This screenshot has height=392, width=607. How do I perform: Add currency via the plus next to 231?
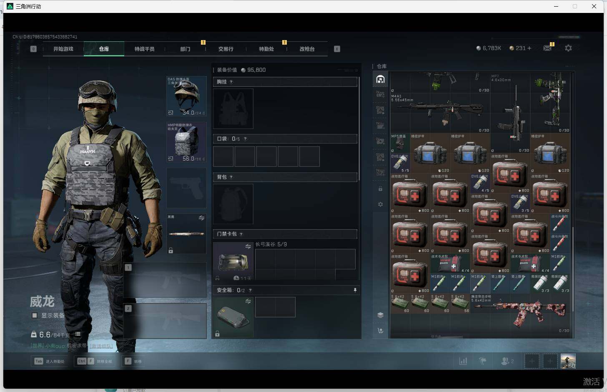pyautogui.click(x=529, y=48)
